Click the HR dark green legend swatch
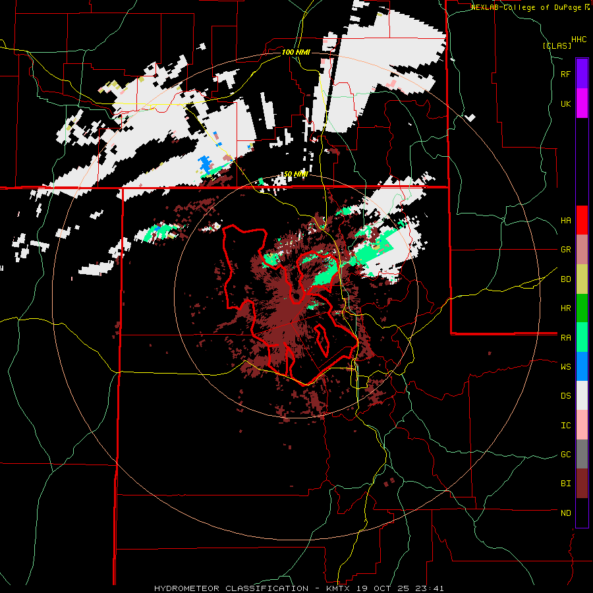Image resolution: width=593 pixels, height=593 pixels. tap(582, 308)
